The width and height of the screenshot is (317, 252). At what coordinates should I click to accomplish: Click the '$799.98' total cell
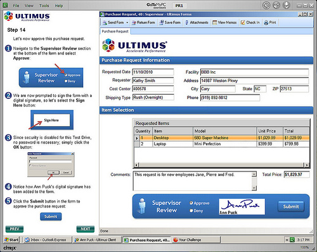click(296, 144)
